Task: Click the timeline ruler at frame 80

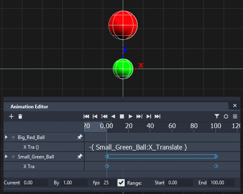Action: (194, 126)
